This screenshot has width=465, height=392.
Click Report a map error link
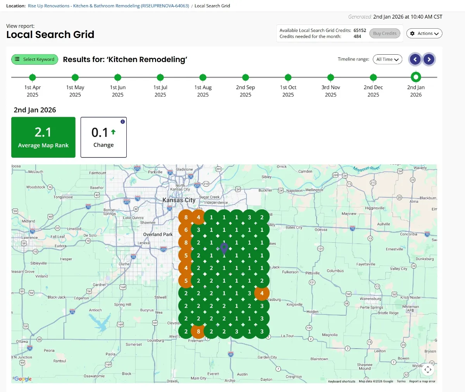click(422, 381)
